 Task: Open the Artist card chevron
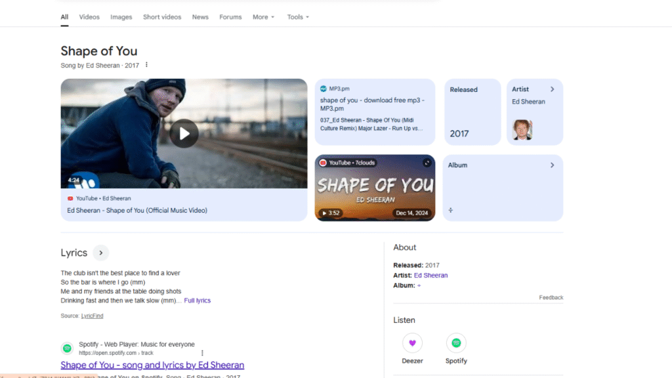tap(553, 89)
